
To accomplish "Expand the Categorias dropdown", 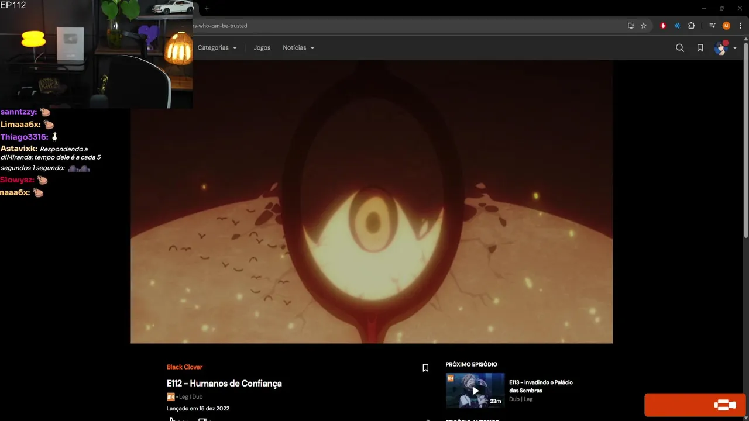I will click(x=217, y=48).
